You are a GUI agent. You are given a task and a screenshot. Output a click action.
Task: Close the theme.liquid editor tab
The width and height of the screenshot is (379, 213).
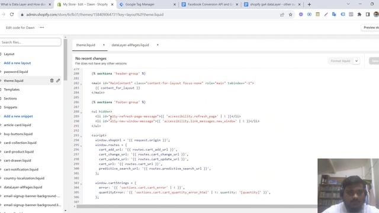[x=104, y=45]
